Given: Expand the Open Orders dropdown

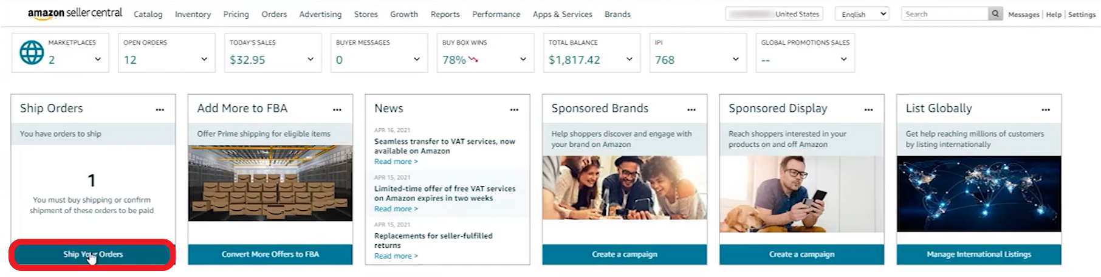Looking at the screenshot, I should pos(204,59).
